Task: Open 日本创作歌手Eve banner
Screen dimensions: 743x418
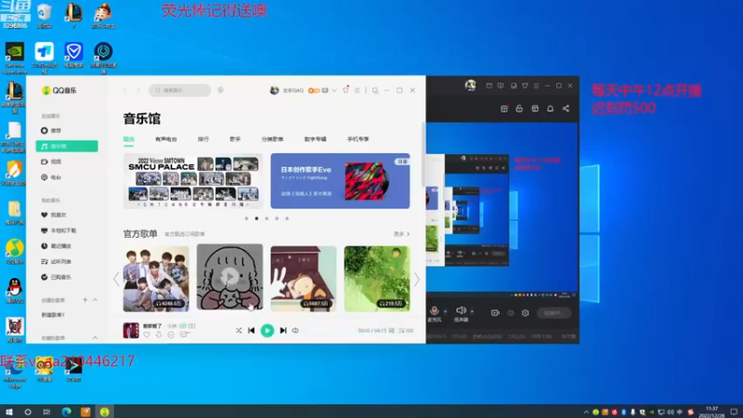Action: coord(340,181)
